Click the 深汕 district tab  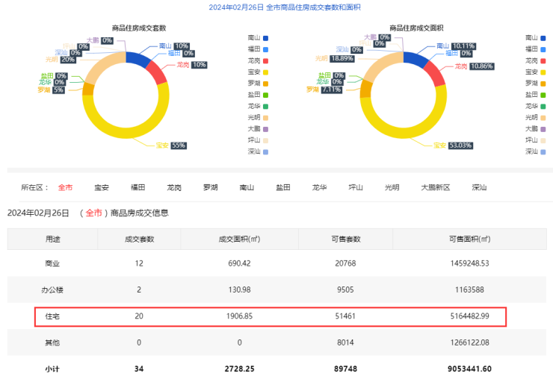479,188
